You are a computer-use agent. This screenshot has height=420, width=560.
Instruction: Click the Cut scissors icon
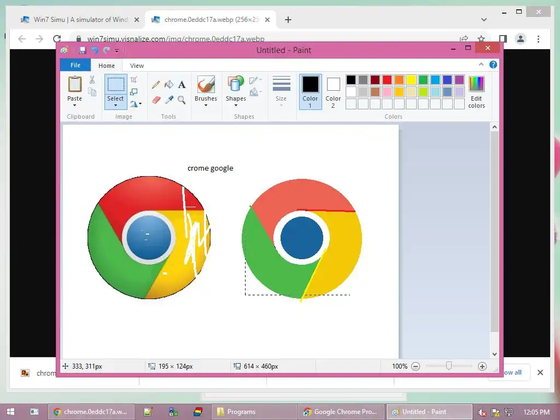tap(92, 80)
